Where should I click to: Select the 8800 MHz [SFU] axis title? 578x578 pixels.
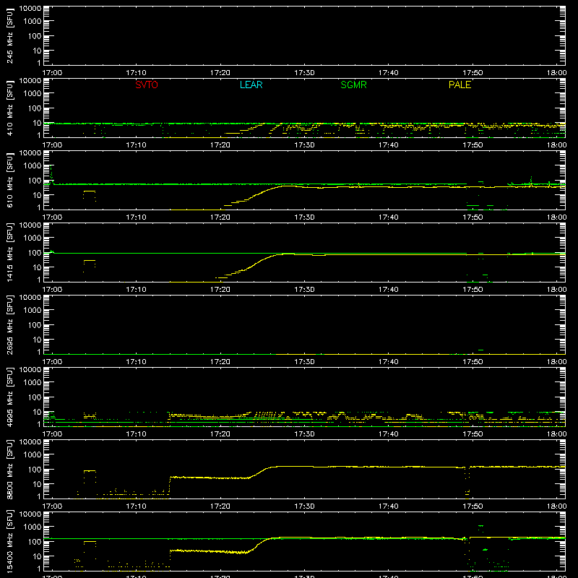pyautogui.click(x=10, y=469)
